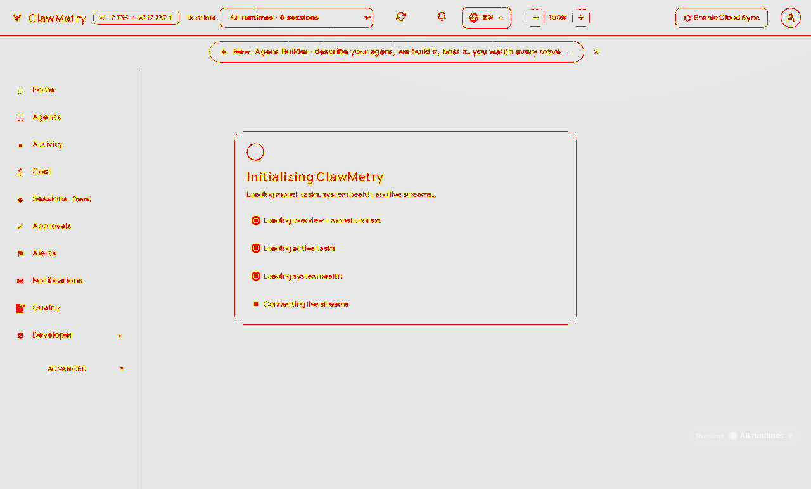This screenshot has width=811, height=489.
Task: Click the "Loading active tasks" row
Action: pyautogui.click(x=405, y=248)
